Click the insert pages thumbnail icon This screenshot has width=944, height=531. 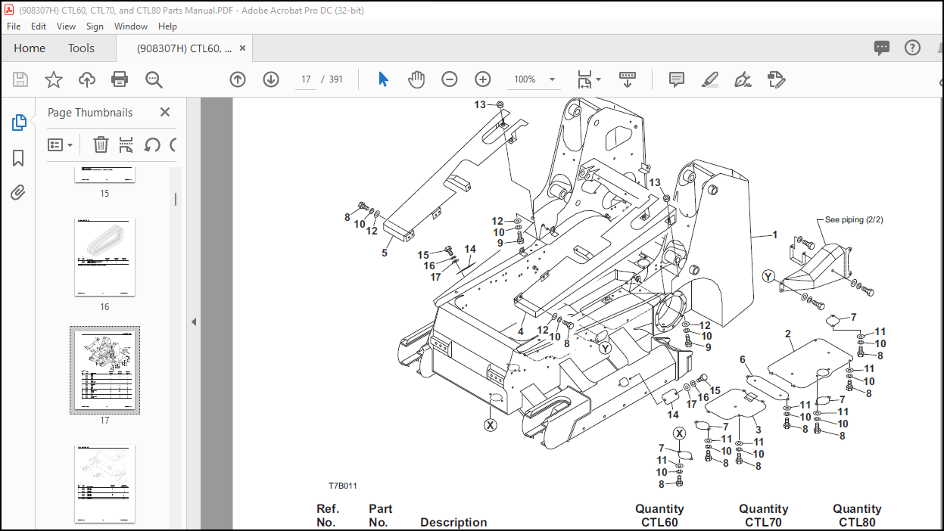point(126,144)
